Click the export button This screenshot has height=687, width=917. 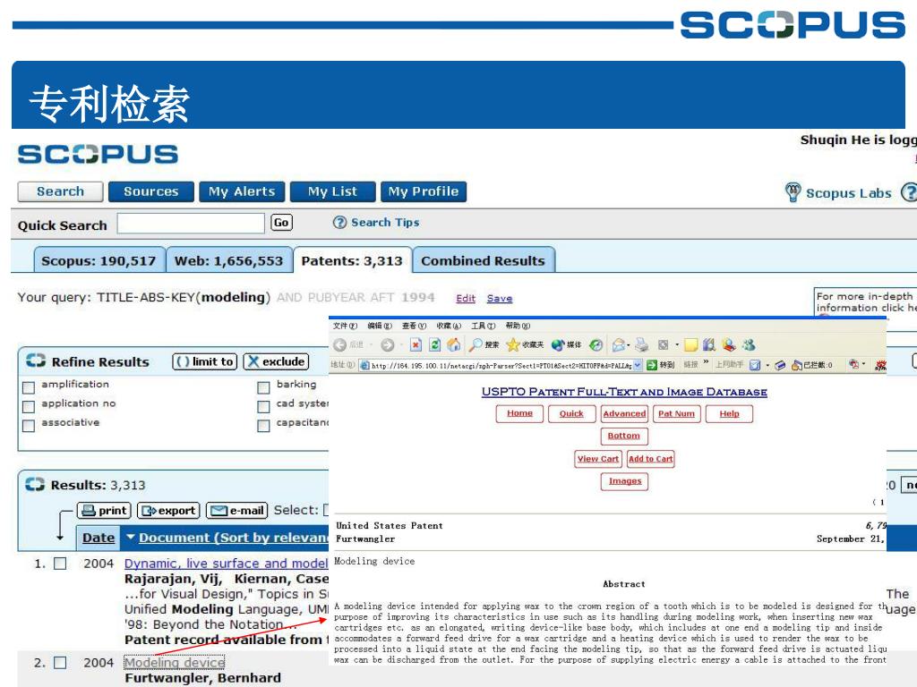tap(168, 511)
